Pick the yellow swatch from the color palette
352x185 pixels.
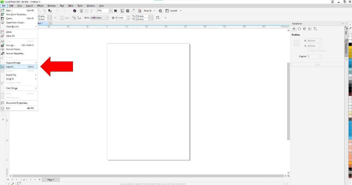[350, 48]
